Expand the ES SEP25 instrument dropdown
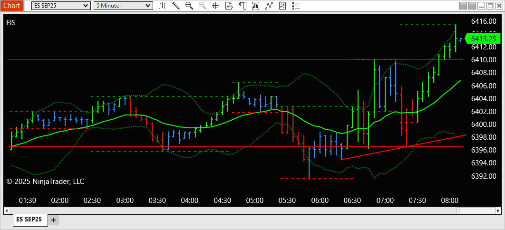505x230 pixels. pyautogui.click(x=61, y=6)
